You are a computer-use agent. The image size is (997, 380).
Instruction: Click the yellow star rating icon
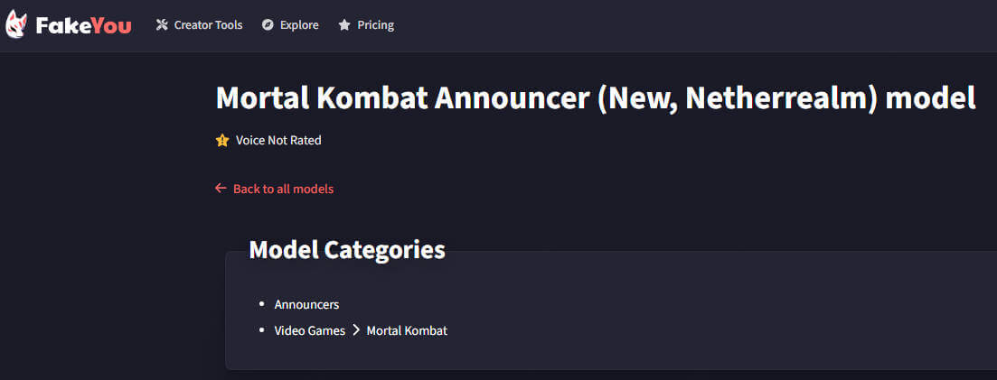[x=222, y=140]
